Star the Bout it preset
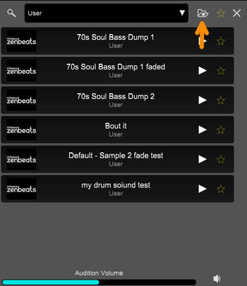 click(221, 130)
